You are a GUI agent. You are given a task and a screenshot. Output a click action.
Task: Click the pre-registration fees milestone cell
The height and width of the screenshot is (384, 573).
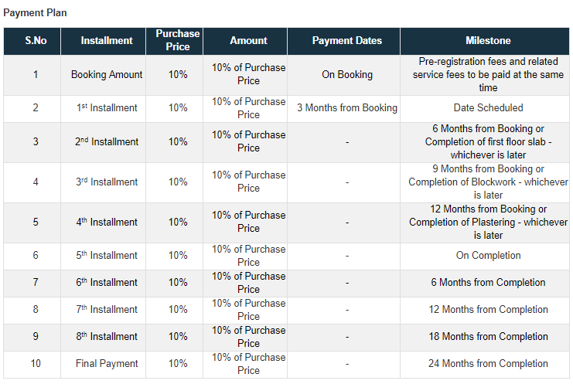coord(488,75)
